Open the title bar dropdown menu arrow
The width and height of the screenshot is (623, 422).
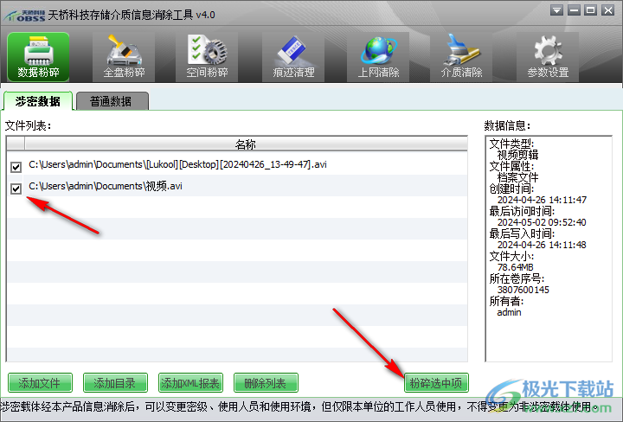(x=556, y=10)
